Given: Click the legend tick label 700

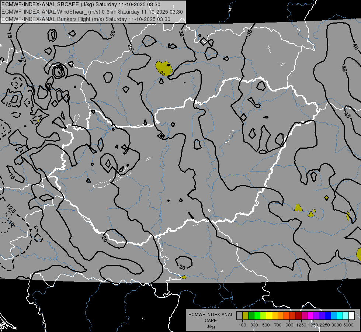Looking at the screenshot, I should click(x=278, y=325).
